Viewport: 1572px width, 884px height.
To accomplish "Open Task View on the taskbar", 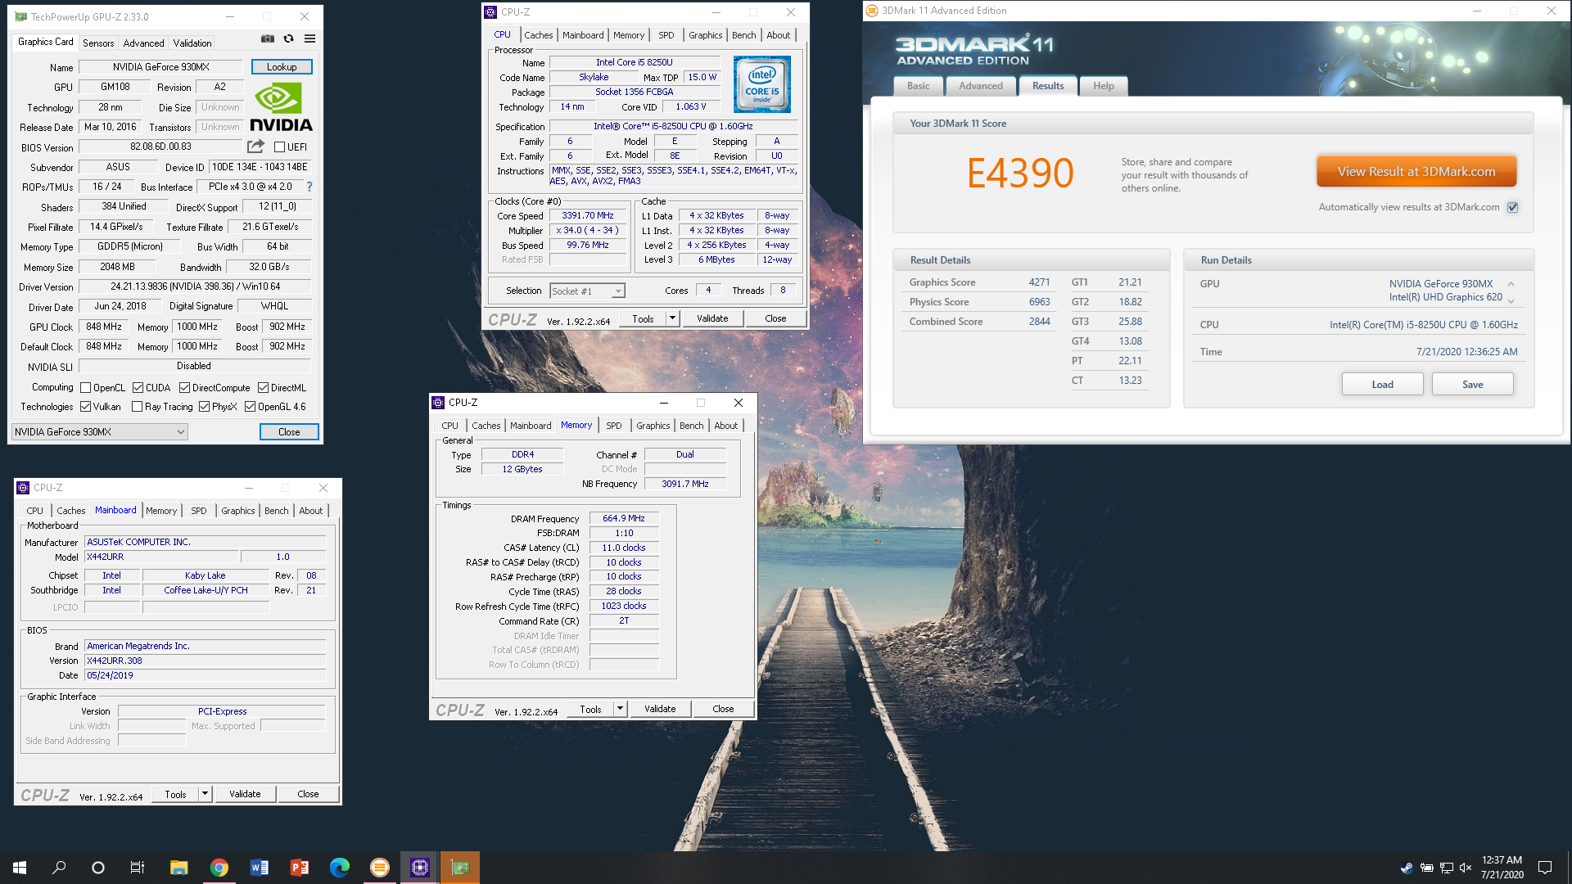I will (138, 868).
